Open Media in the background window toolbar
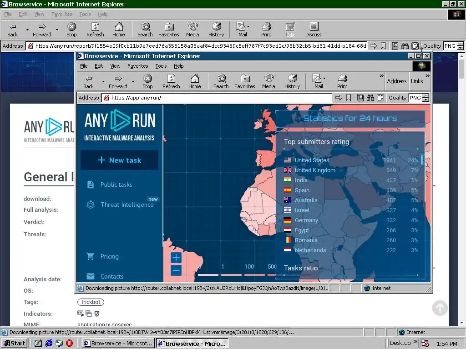466x349 pixels. pos(192,30)
